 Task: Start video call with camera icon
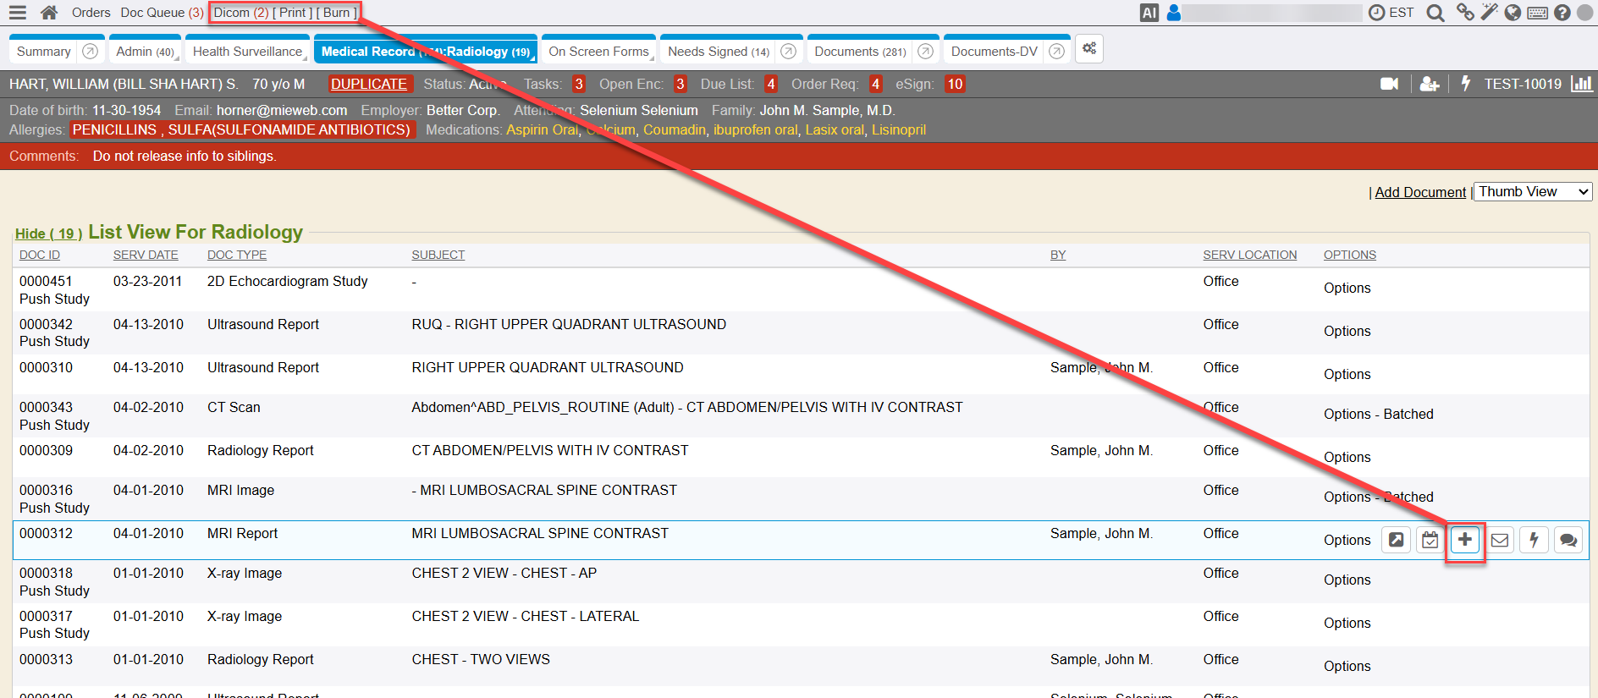point(1389,84)
